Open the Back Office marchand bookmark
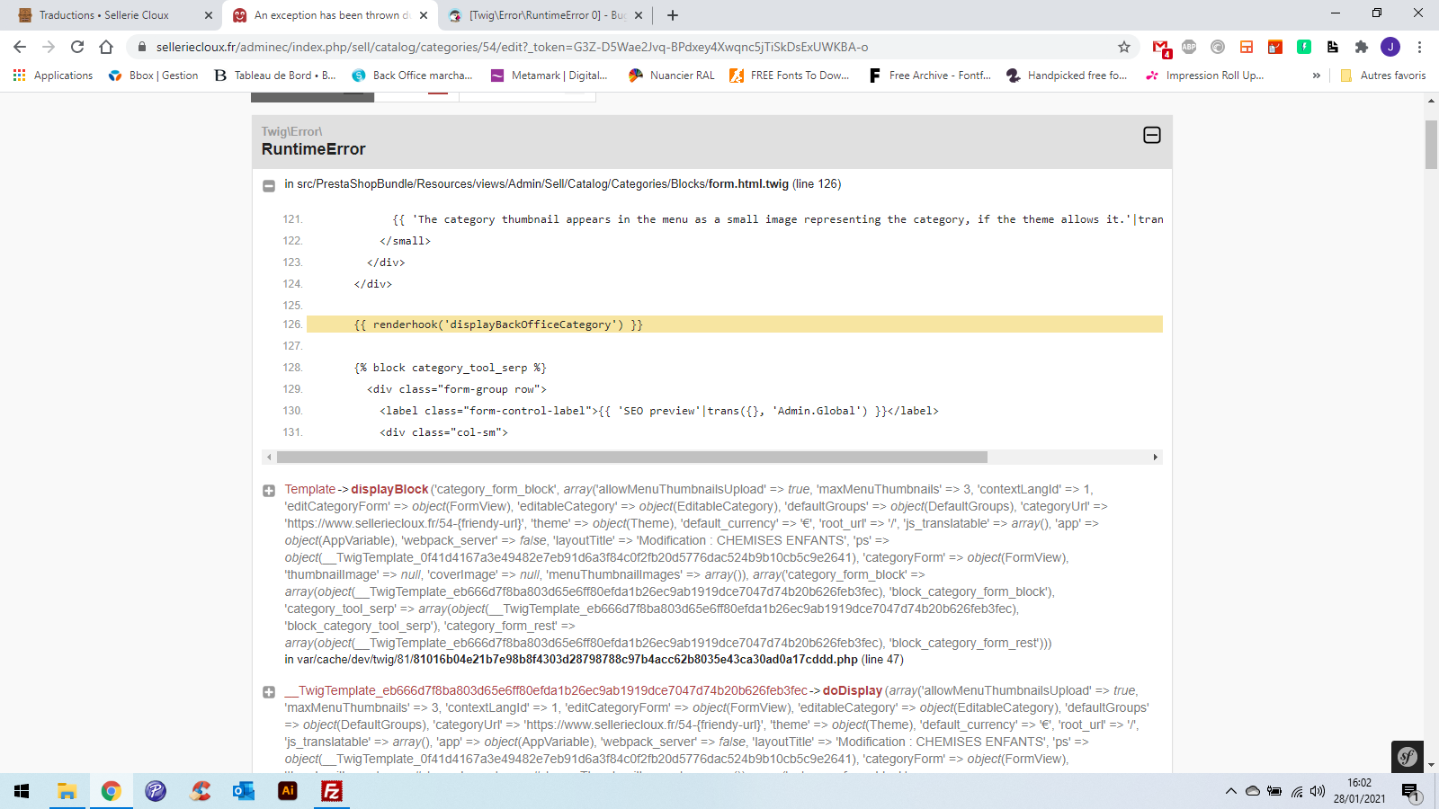The image size is (1439, 809). 413,76
